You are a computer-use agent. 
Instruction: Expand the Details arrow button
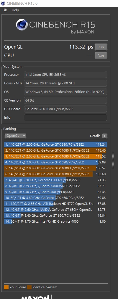105,136
